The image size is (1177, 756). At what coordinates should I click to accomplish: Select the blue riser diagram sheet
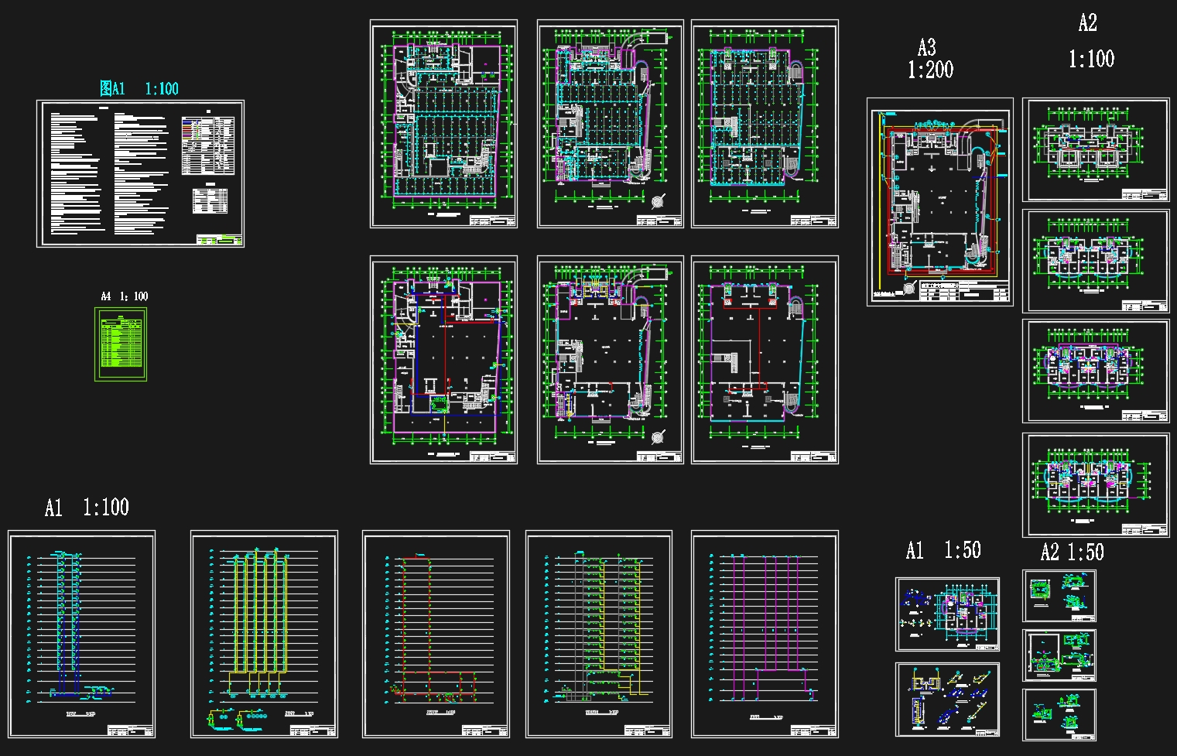click(x=81, y=635)
